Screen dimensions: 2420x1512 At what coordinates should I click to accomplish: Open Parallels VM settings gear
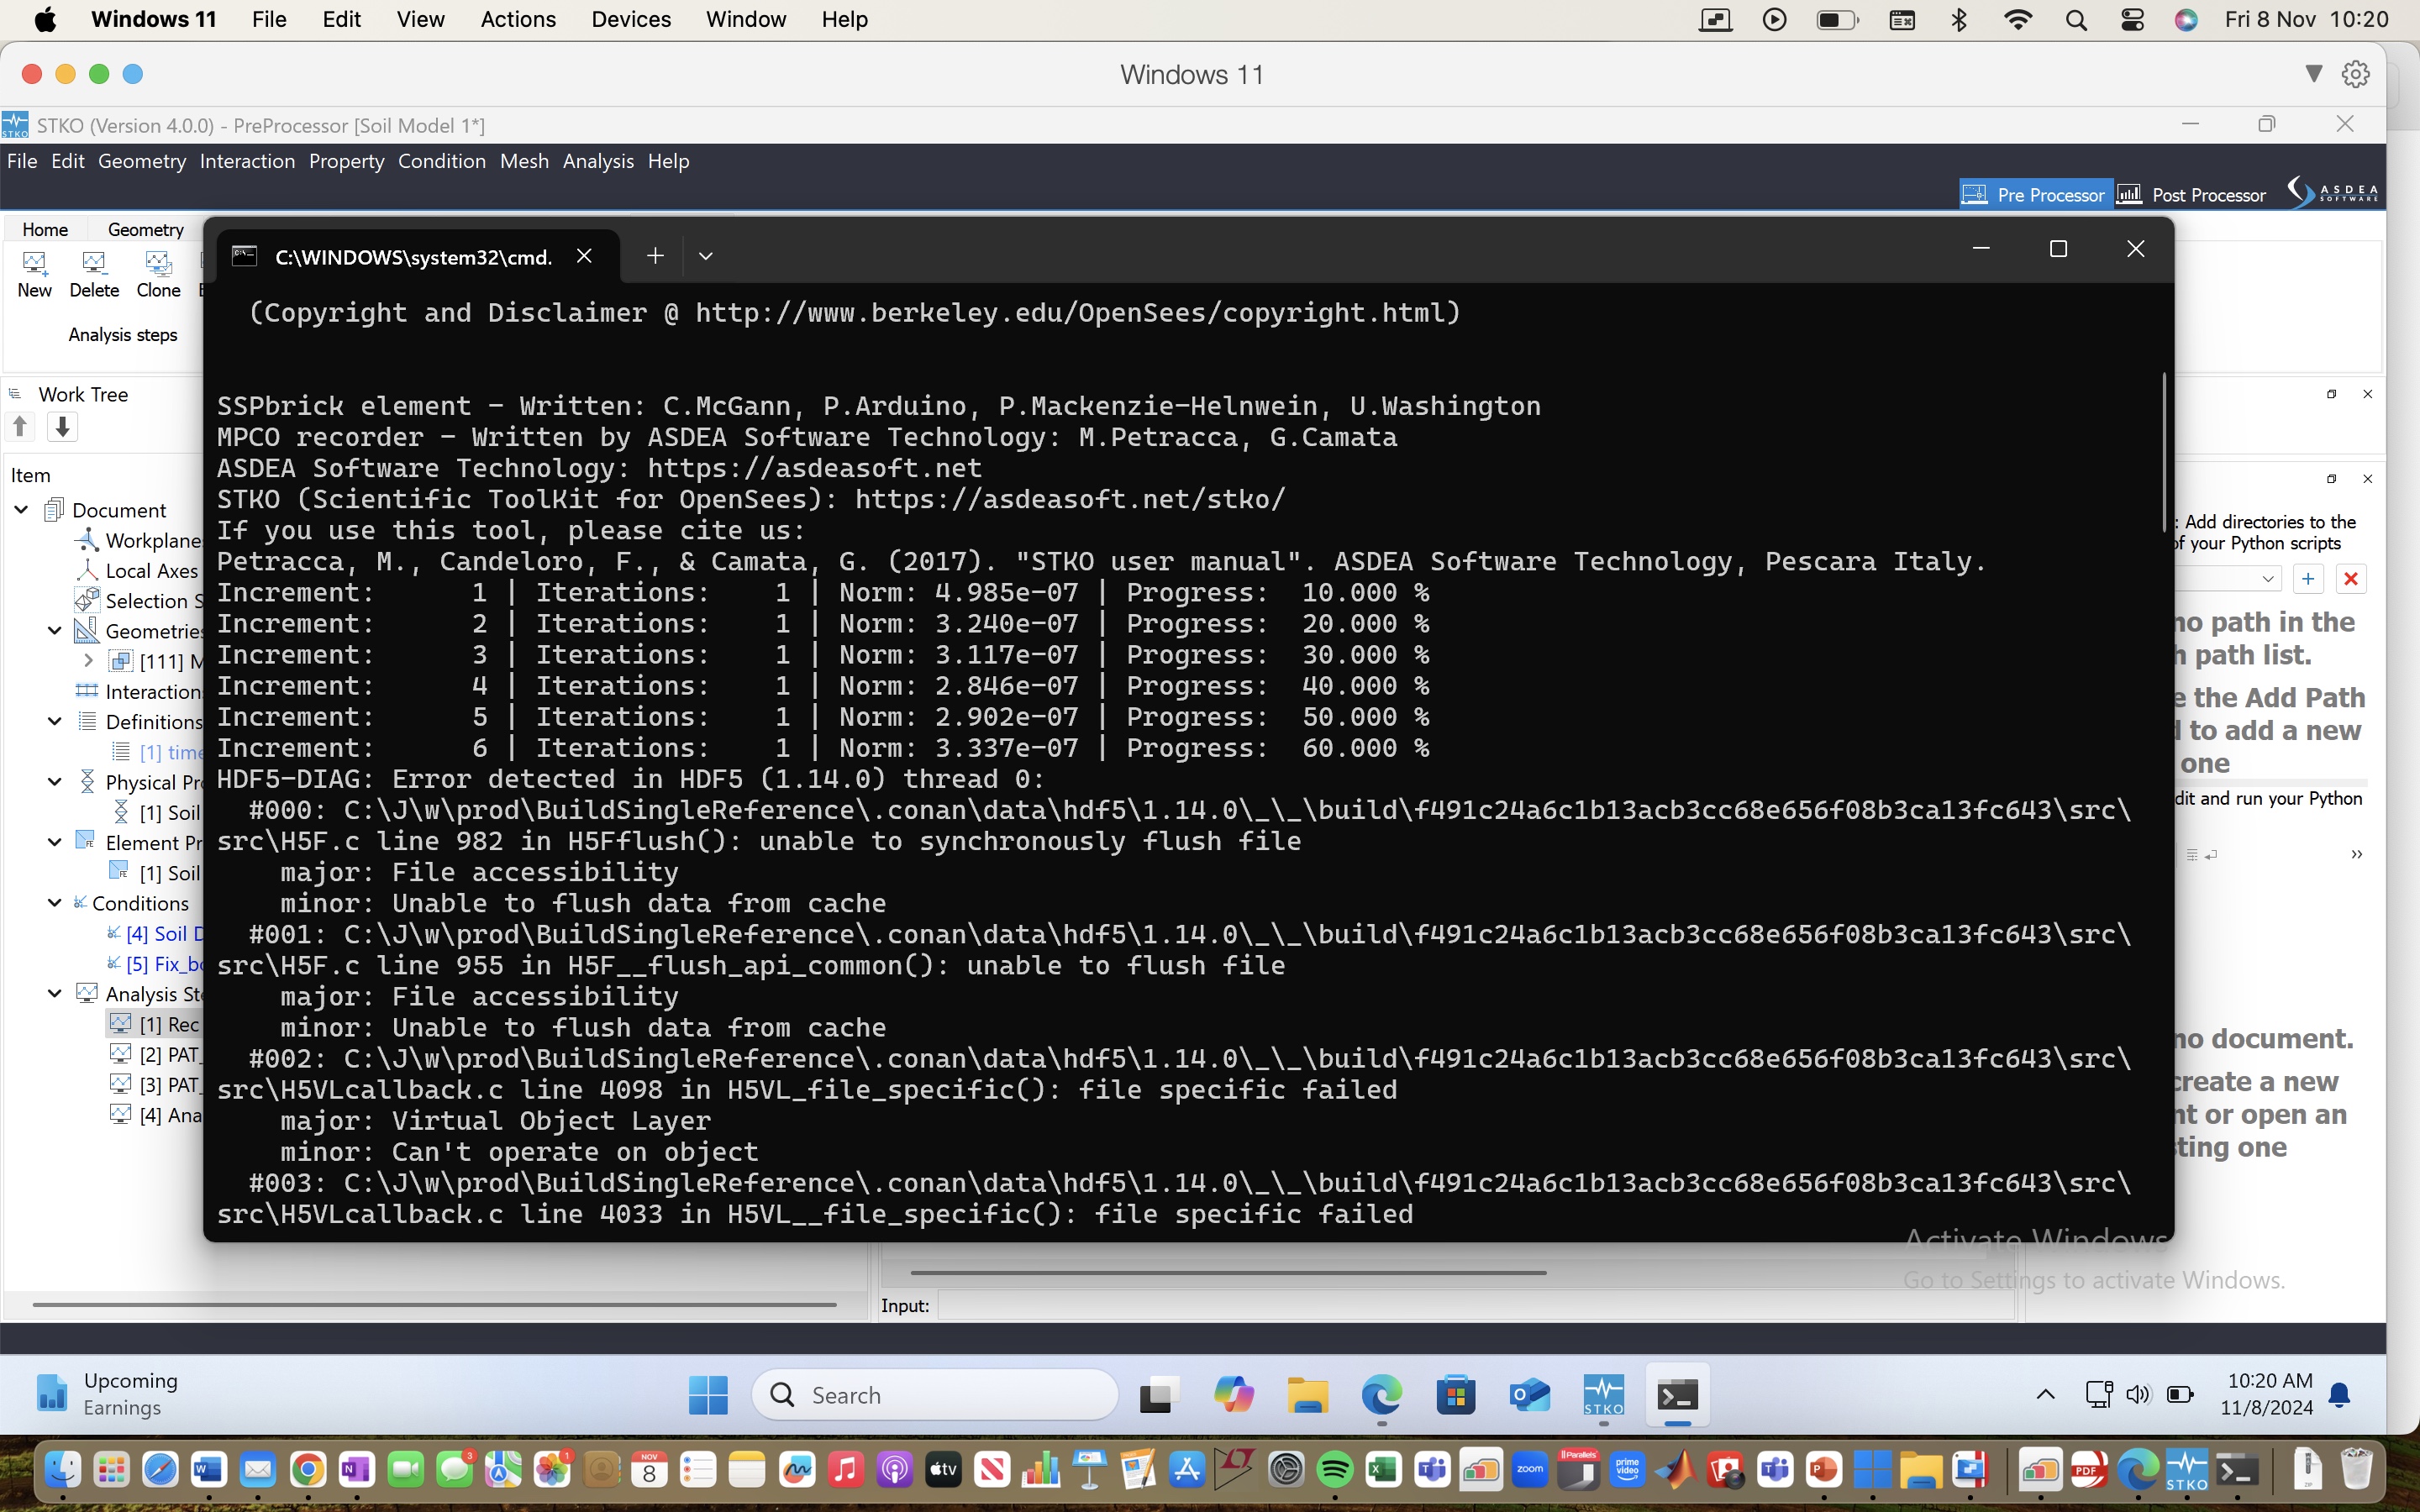pyautogui.click(x=2356, y=74)
